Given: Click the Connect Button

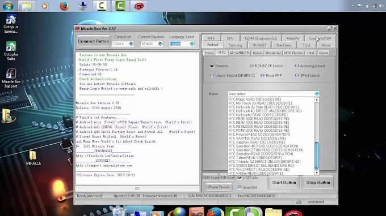Looking at the screenshot, I should pos(93,41).
